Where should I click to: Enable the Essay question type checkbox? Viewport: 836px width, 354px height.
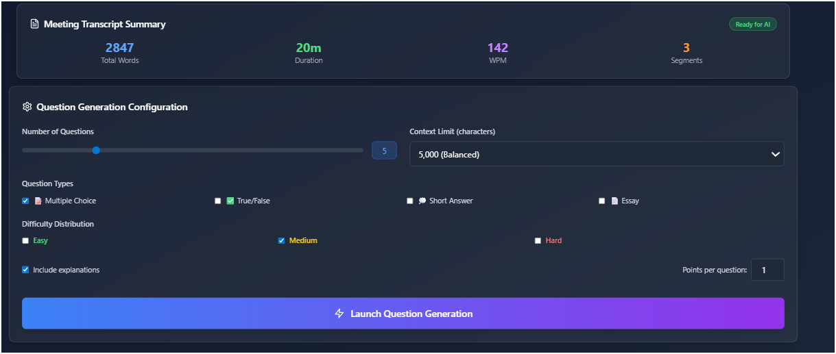click(602, 201)
